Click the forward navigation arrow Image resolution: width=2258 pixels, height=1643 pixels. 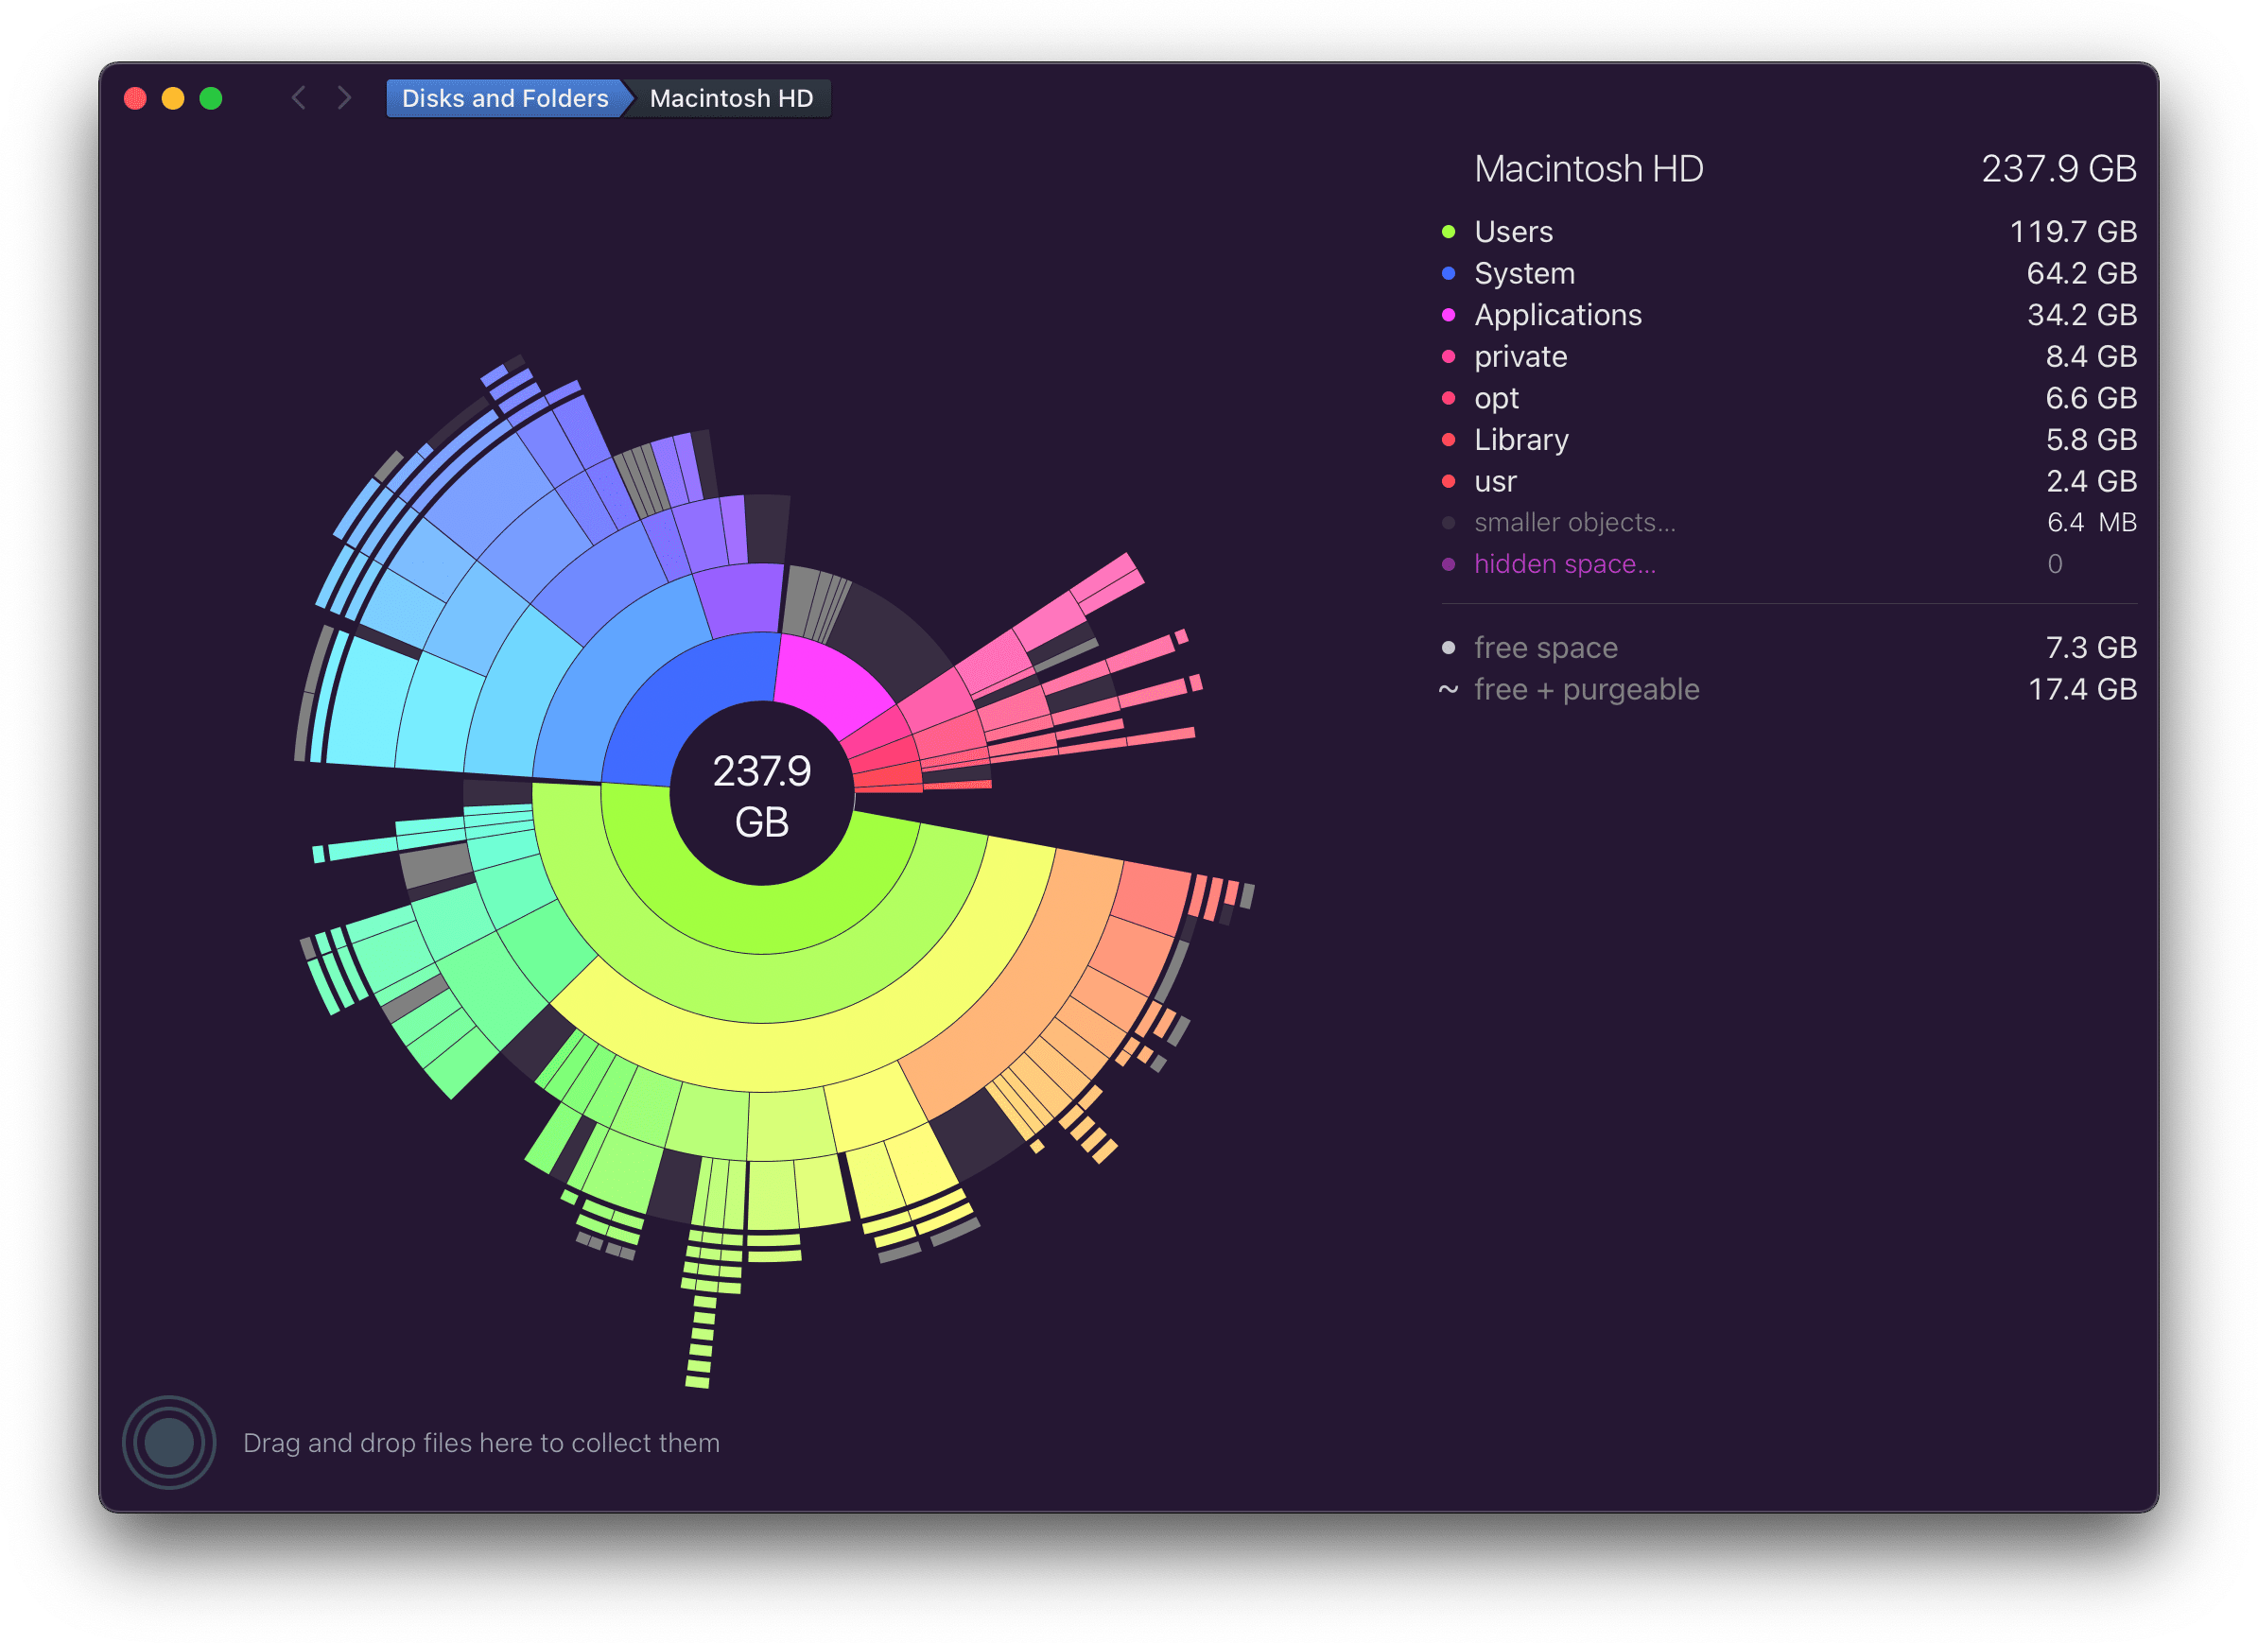click(342, 97)
